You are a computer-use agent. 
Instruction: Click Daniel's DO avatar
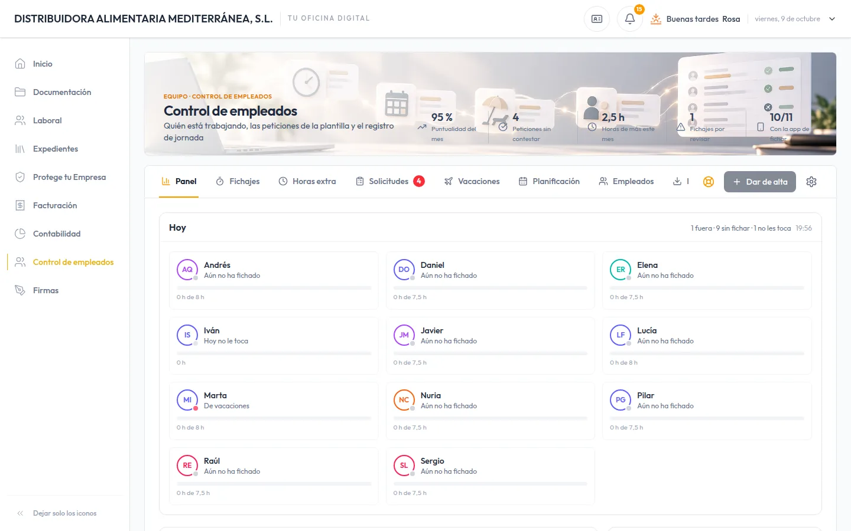tap(404, 270)
